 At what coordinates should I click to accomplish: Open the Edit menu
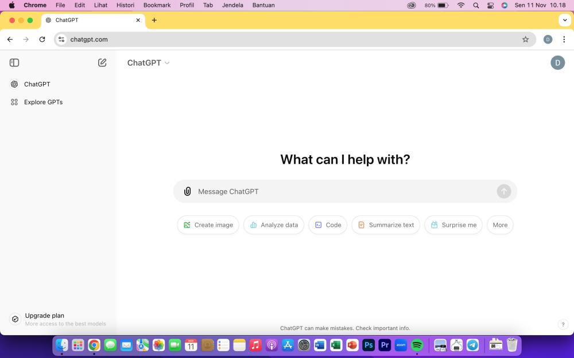[x=79, y=5]
